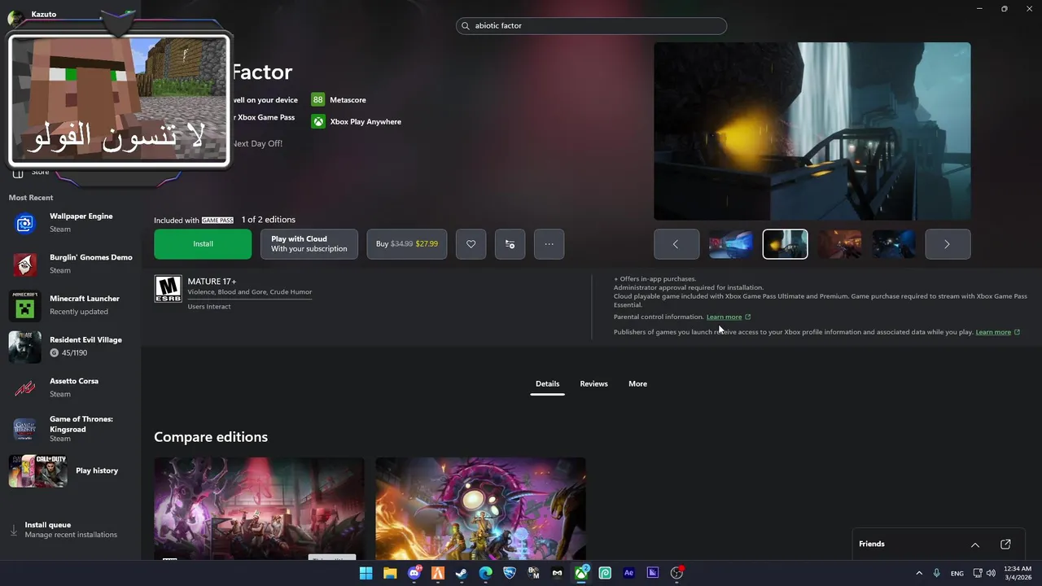Select the first edition card in Compare editions
The width and height of the screenshot is (1042, 586).
tap(259, 509)
